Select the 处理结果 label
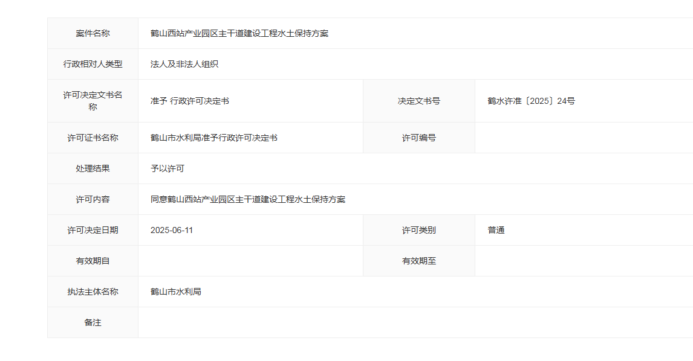The width and height of the screenshot is (693, 361). (92, 168)
